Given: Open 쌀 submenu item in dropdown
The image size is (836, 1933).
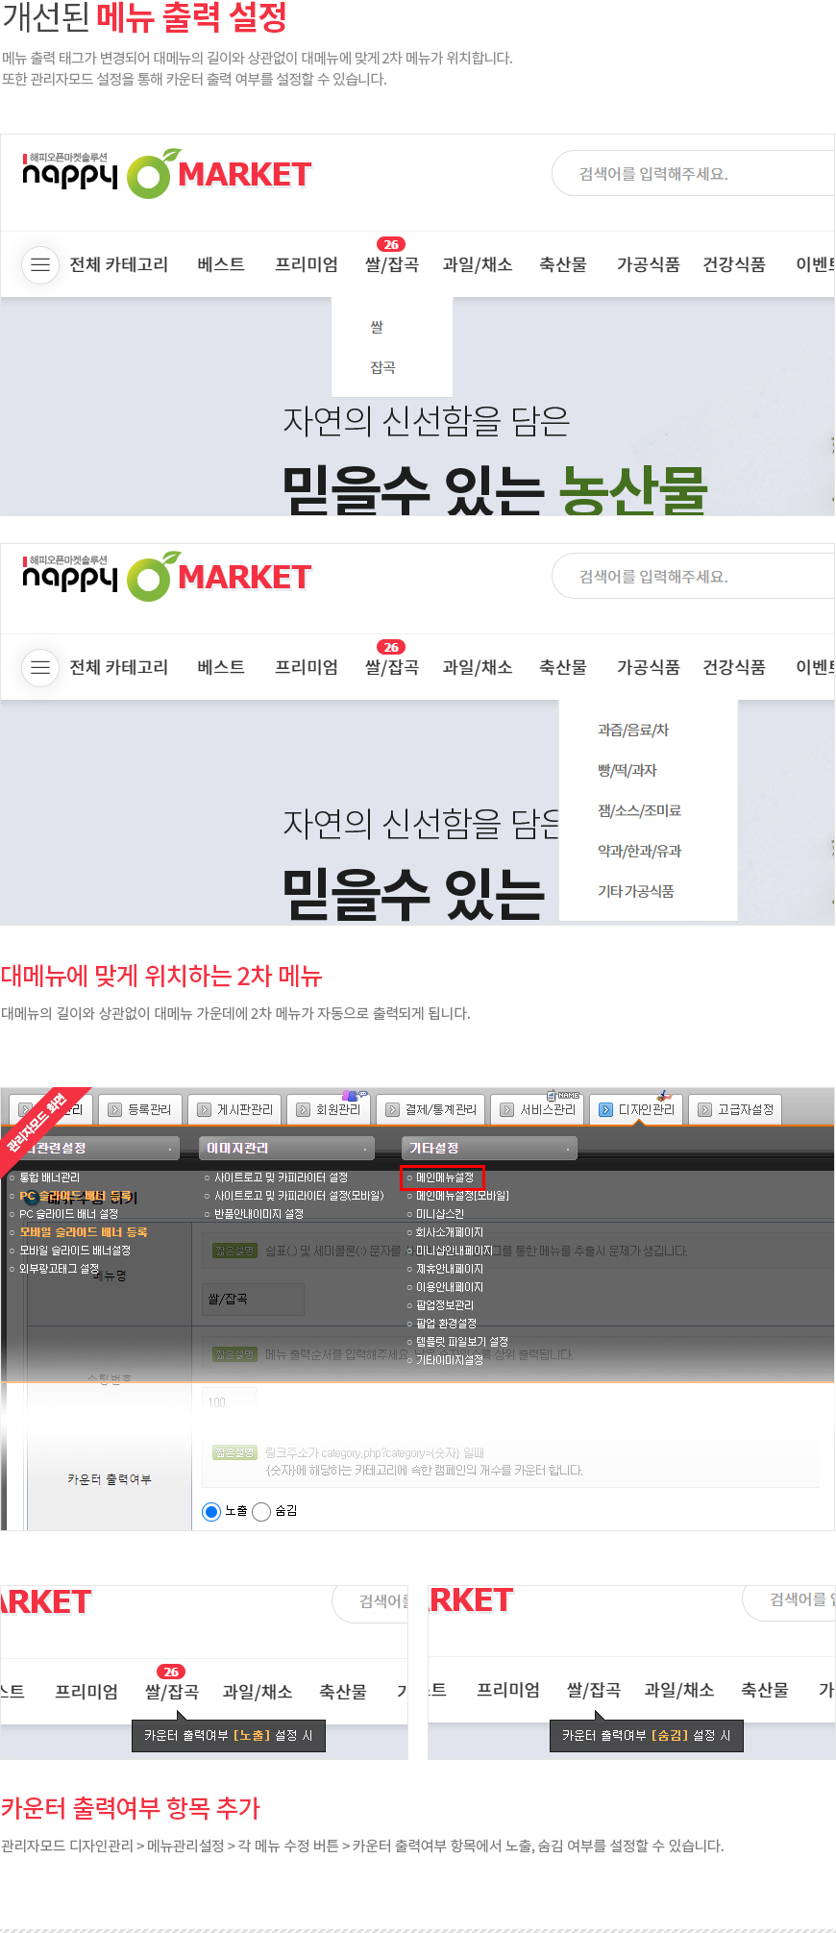Looking at the screenshot, I should pyautogui.click(x=377, y=327).
